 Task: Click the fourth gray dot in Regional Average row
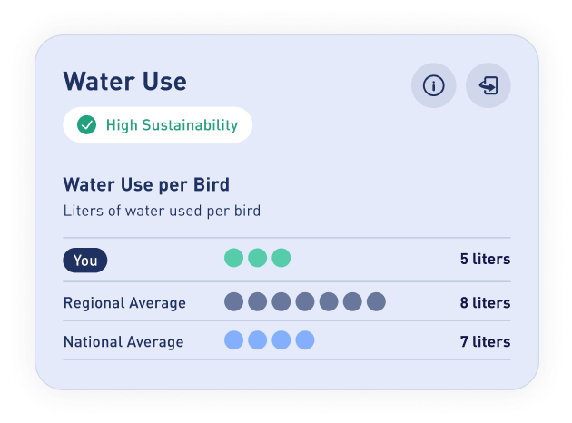[x=305, y=302]
